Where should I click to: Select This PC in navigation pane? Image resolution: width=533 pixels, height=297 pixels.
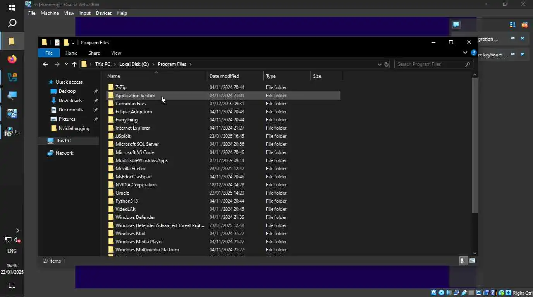point(63,141)
